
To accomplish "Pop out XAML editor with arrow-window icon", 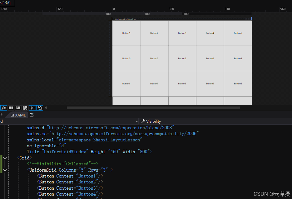I will tap(32, 115).
